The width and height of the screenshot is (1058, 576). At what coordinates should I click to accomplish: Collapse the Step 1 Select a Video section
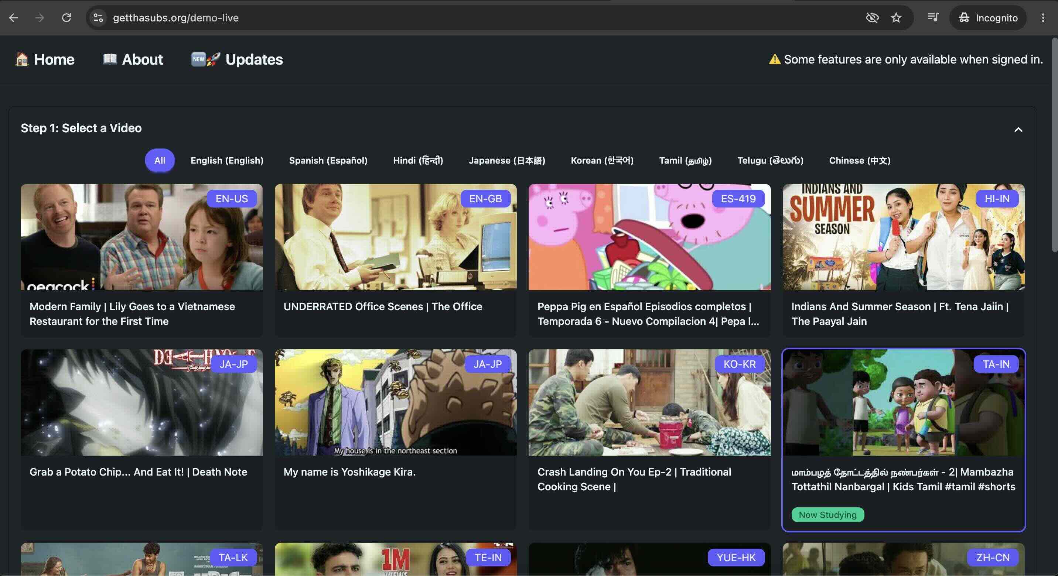tap(1018, 130)
